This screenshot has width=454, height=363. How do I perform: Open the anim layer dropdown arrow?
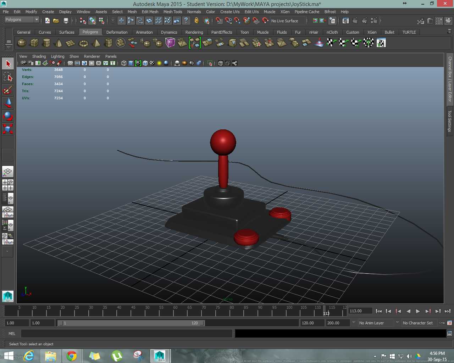[x=354, y=323]
